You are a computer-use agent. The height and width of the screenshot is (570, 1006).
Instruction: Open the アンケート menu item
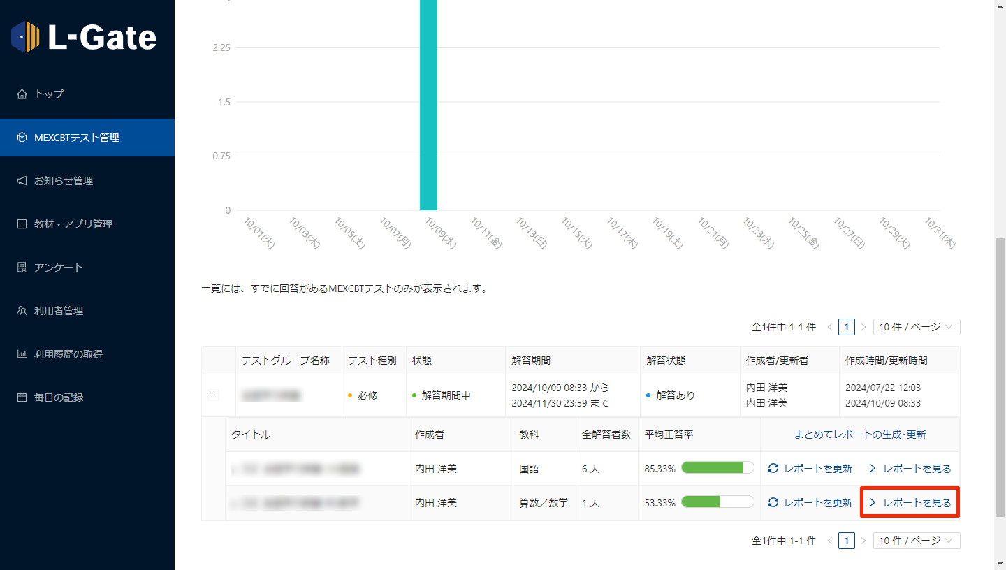(x=59, y=268)
